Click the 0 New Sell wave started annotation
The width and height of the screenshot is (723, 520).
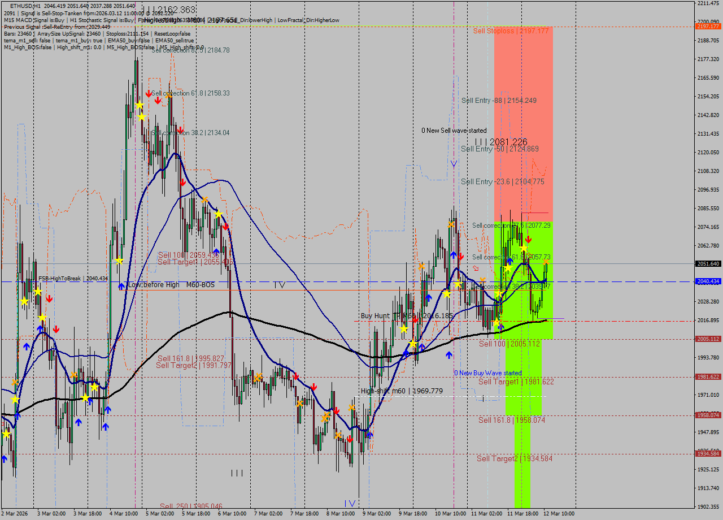(454, 130)
